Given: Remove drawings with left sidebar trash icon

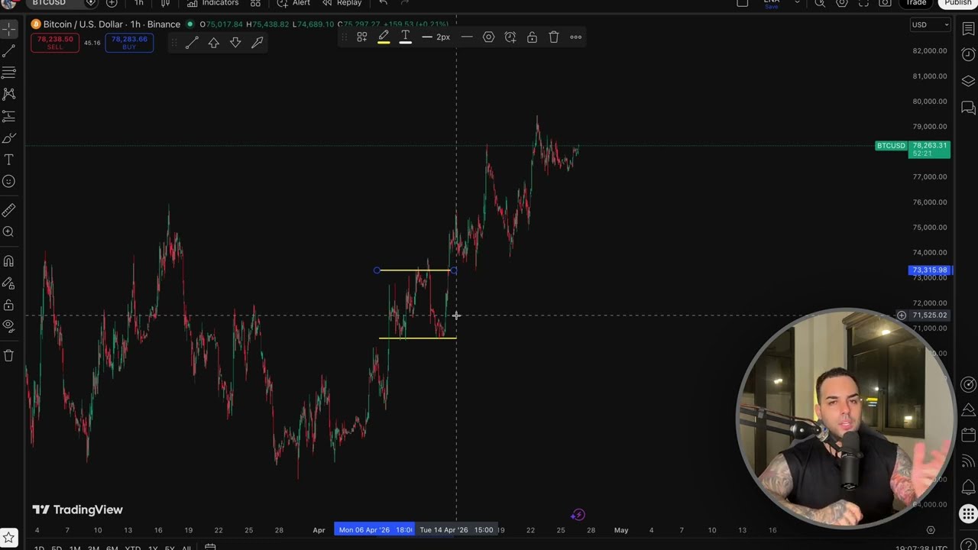Looking at the screenshot, I should tap(9, 355).
